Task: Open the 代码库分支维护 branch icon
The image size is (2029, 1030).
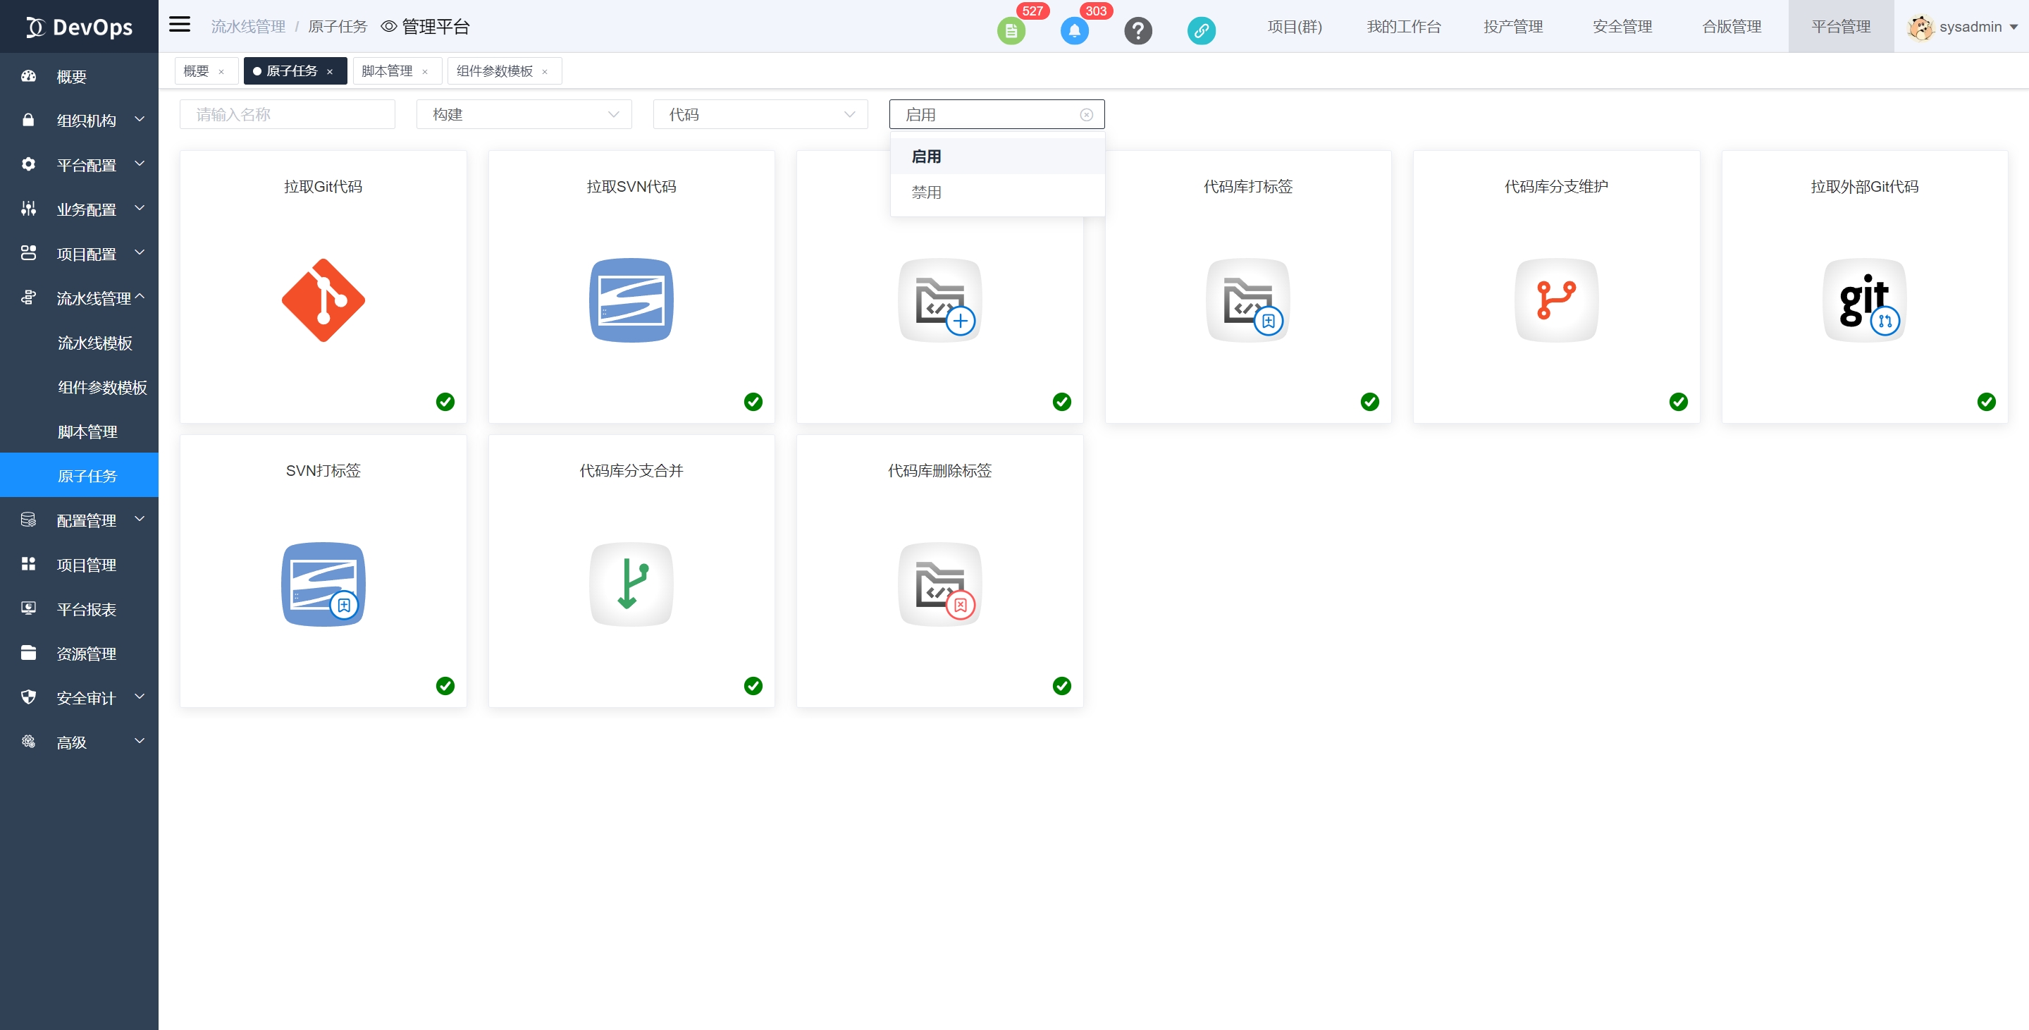Action: pos(1555,300)
